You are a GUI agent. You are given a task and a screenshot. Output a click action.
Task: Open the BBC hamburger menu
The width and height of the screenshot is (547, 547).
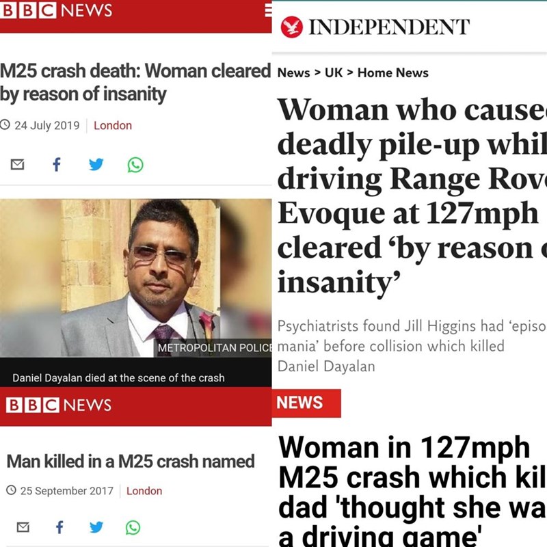(268, 10)
